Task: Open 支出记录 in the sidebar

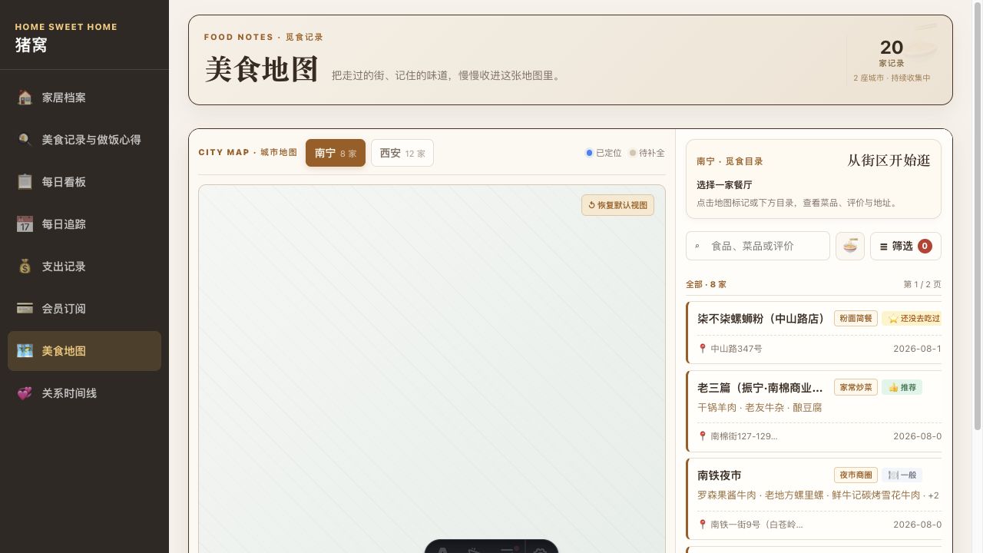Action: [84, 267]
